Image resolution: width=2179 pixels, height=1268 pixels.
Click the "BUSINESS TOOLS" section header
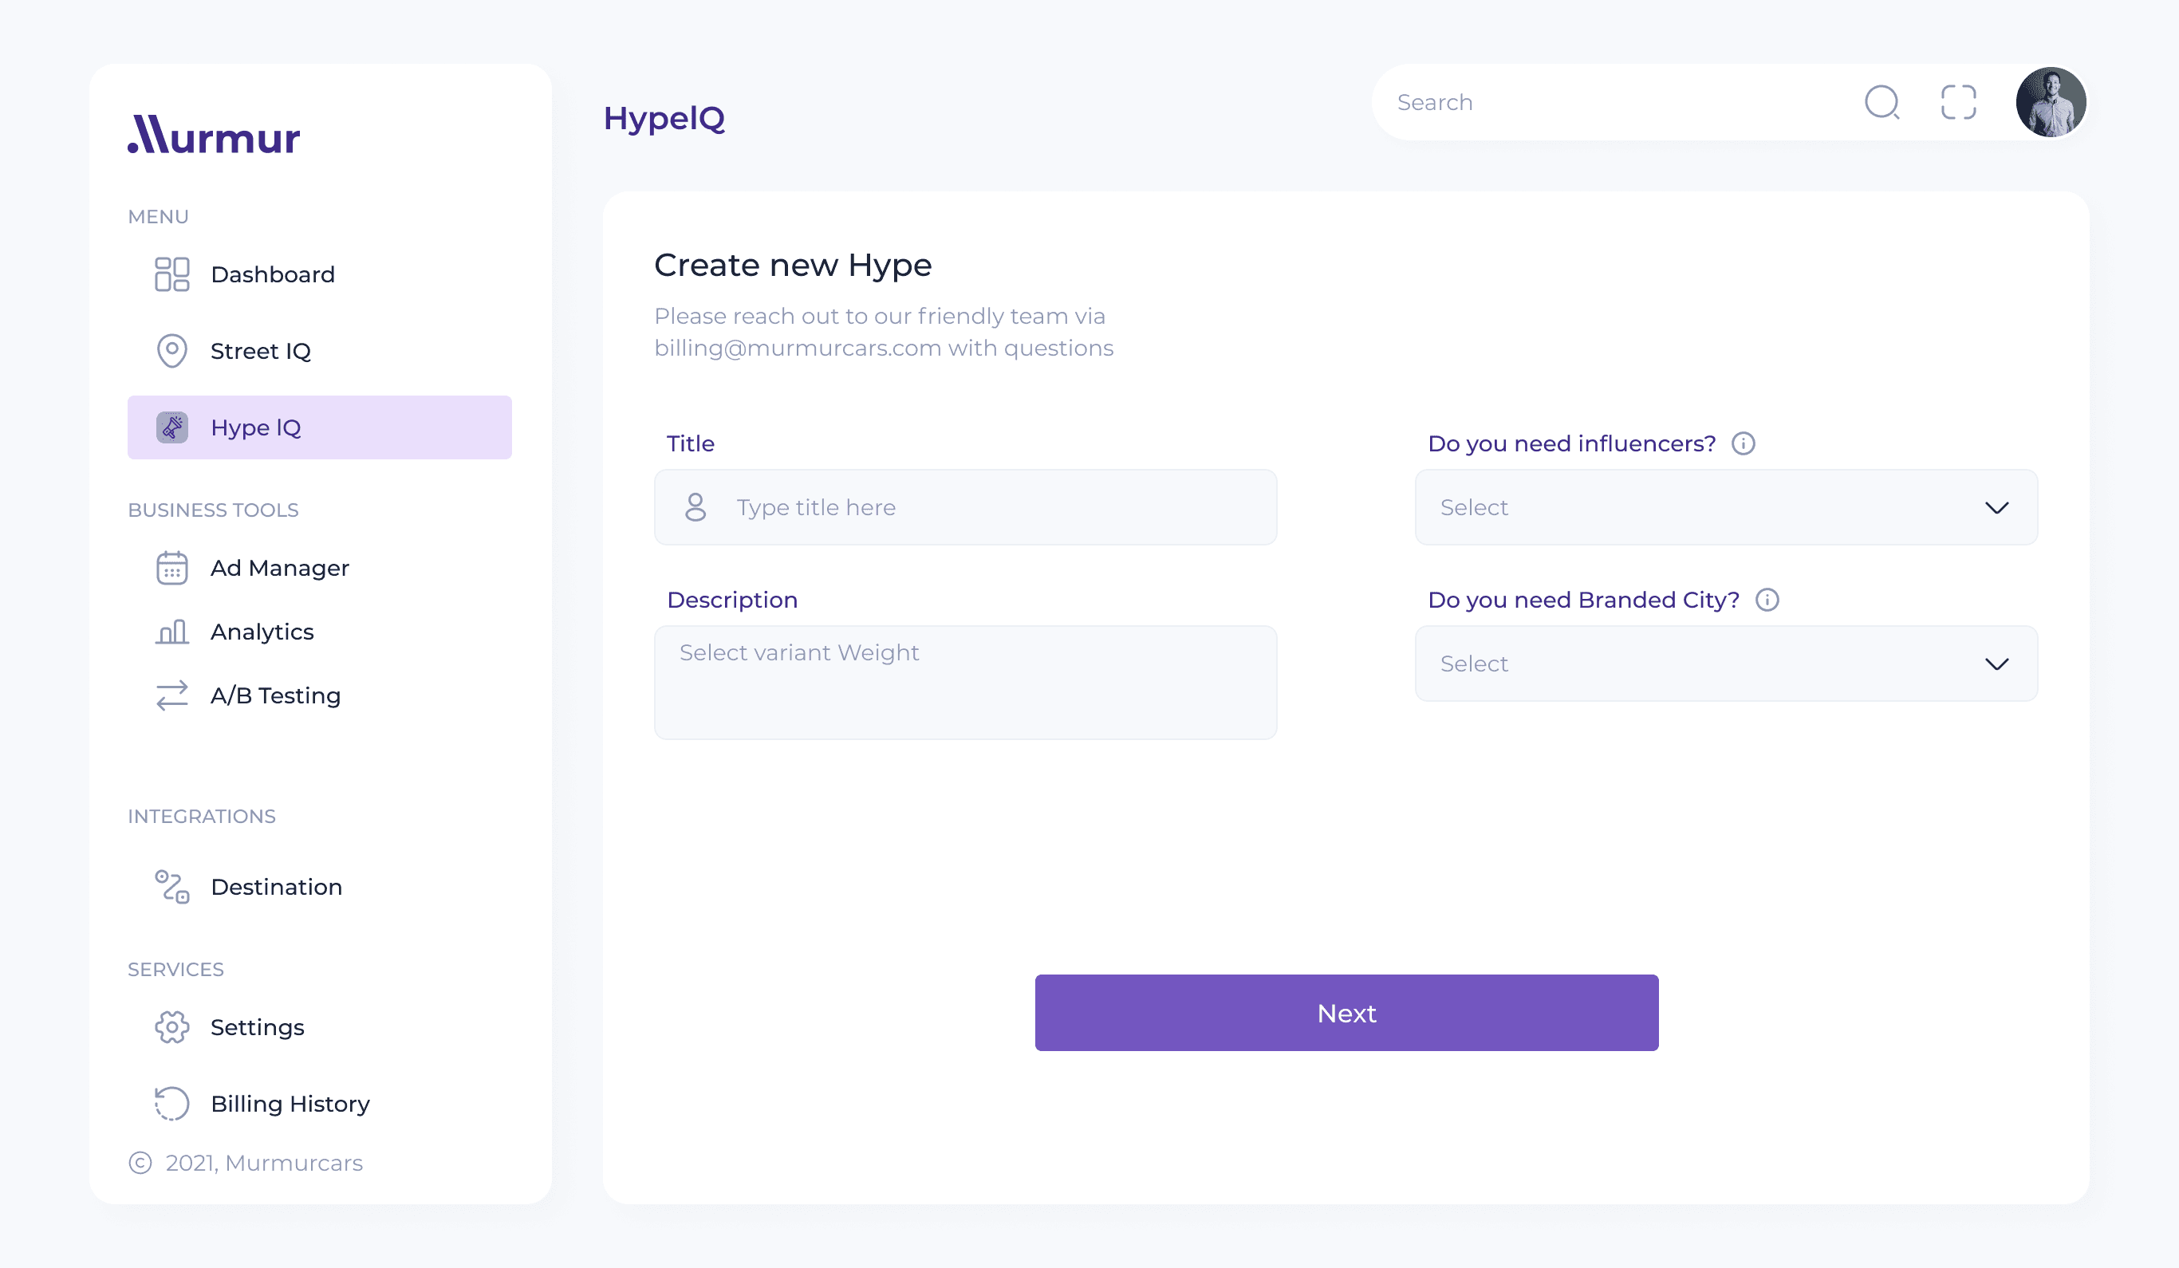tap(214, 510)
